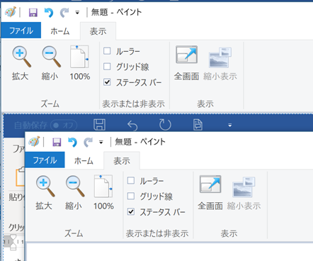This screenshot has width=313, height=261.
Task: Open the dropdown arrow in the dark blue Word bar
Action: (230, 126)
